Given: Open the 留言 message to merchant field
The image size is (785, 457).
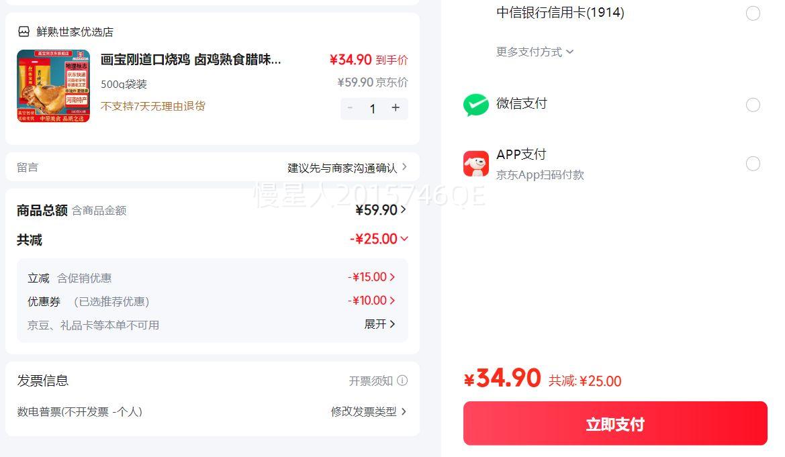Looking at the screenshot, I should click(x=212, y=167).
